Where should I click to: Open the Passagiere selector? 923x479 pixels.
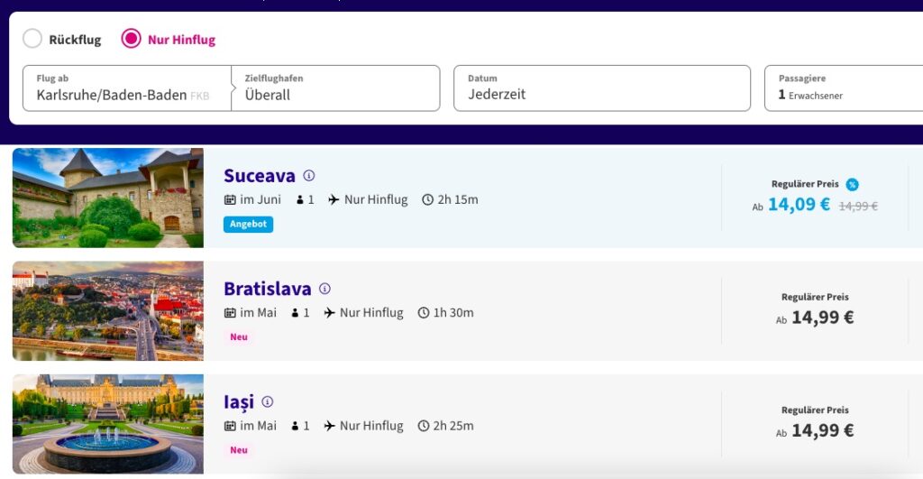click(844, 88)
